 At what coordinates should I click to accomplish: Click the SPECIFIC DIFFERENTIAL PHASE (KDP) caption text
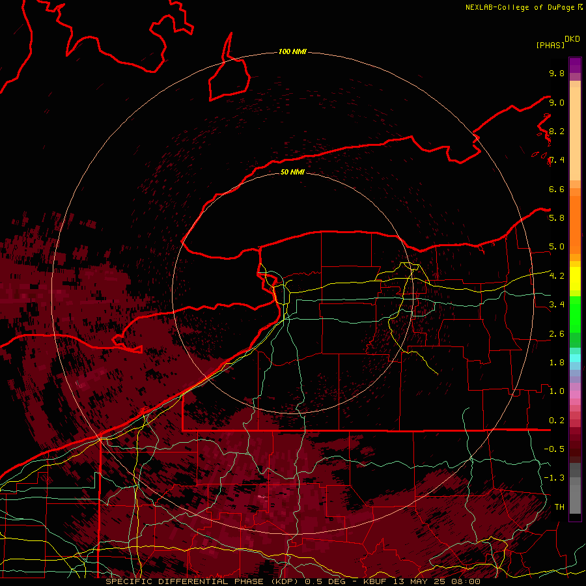tap(204, 581)
